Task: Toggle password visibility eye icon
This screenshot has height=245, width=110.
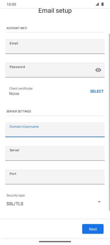Action: [x=98, y=70]
